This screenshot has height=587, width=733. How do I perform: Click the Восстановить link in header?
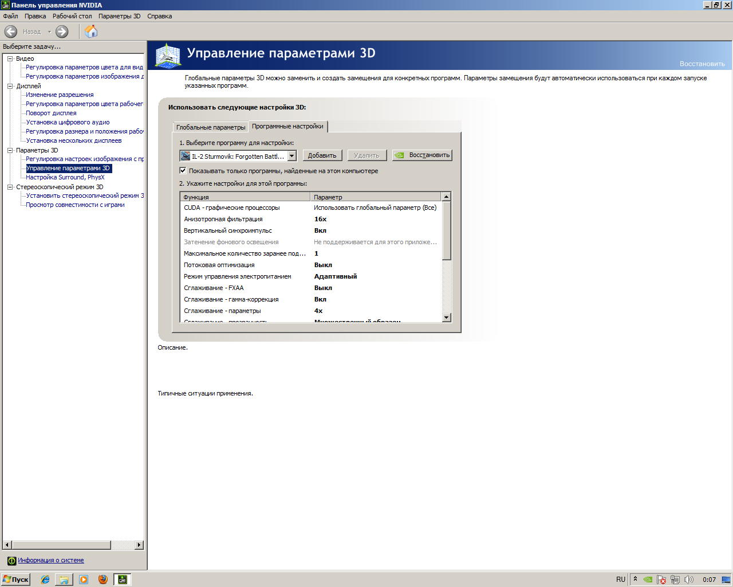(x=702, y=64)
